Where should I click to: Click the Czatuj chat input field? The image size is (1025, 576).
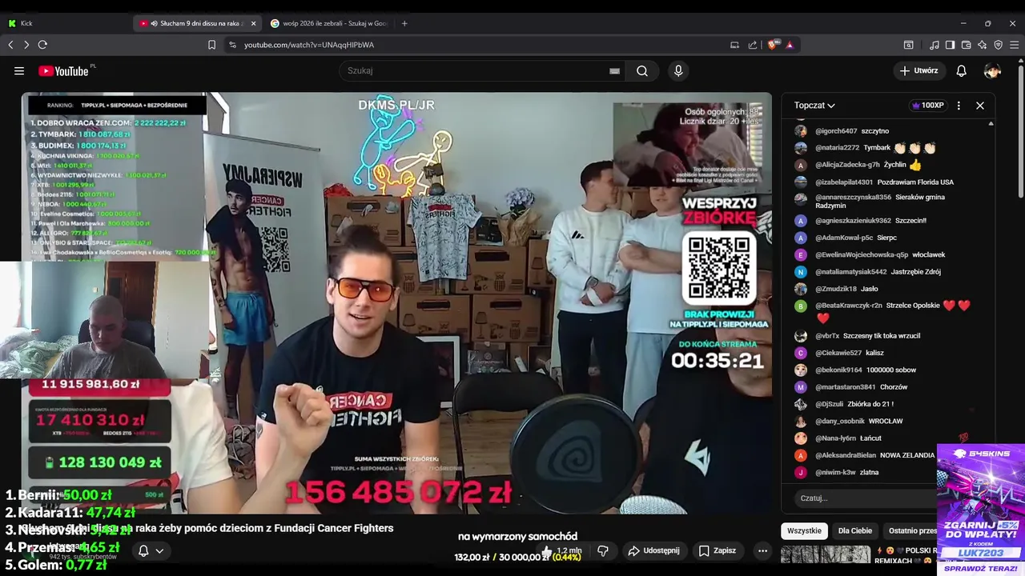tap(865, 498)
